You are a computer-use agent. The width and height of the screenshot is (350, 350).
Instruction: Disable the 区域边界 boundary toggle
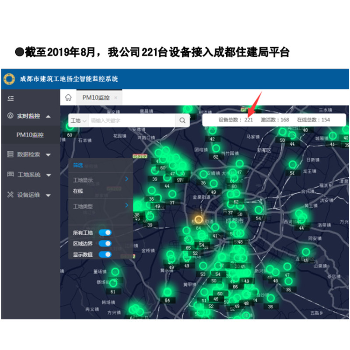click(105, 243)
